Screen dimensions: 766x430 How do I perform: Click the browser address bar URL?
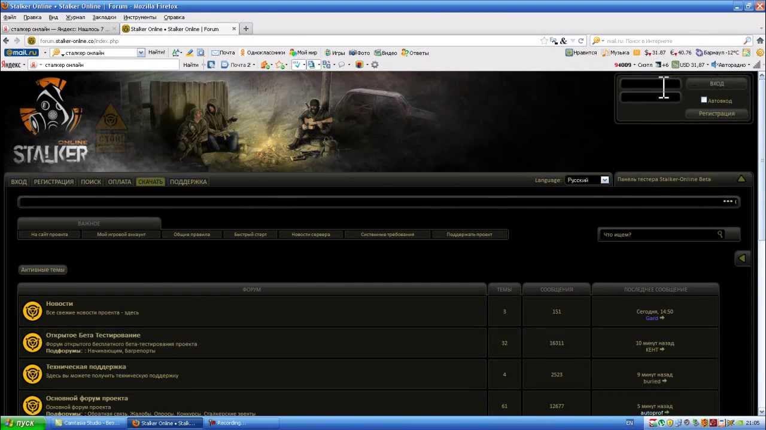80,41
